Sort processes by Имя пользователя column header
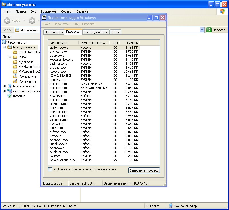The width and height of the screenshot is (229, 210). (94, 43)
